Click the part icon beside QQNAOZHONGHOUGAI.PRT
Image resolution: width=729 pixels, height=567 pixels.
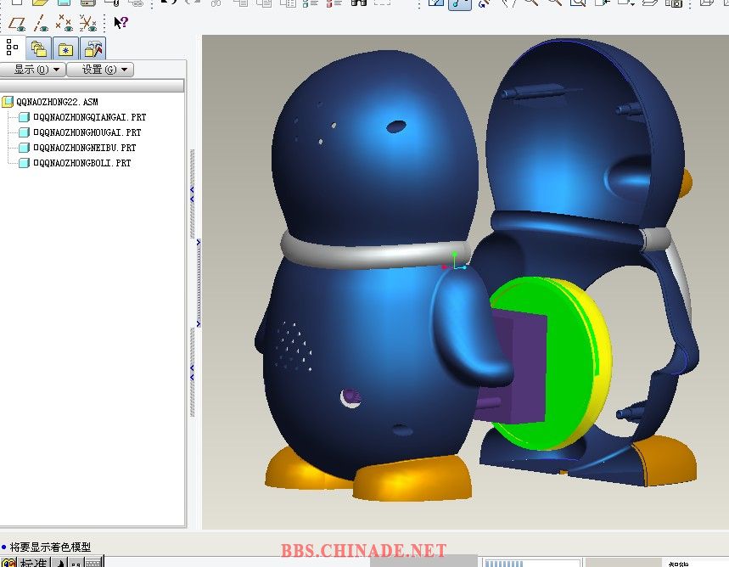pos(24,132)
